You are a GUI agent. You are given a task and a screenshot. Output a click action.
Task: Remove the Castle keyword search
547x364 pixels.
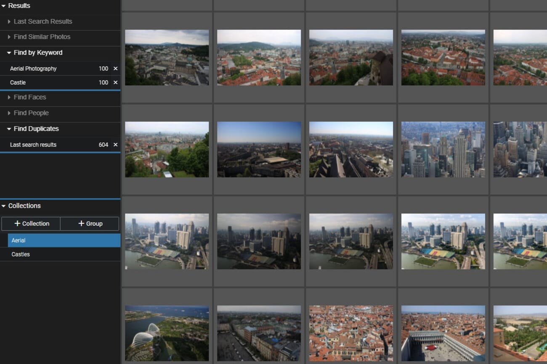pos(115,82)
